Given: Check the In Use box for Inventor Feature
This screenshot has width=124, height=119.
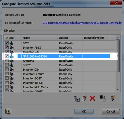Looking at the screenshot, I should pyautogui.click(x=7, y=74).
